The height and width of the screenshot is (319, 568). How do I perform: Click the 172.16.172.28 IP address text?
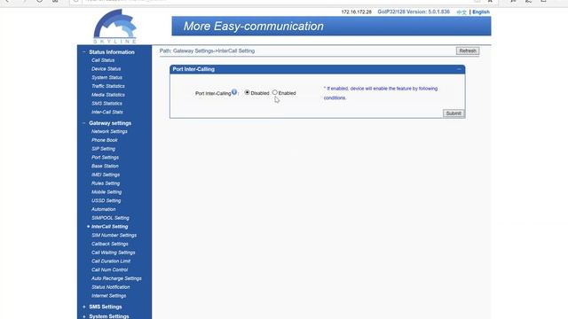click(356, 12)
